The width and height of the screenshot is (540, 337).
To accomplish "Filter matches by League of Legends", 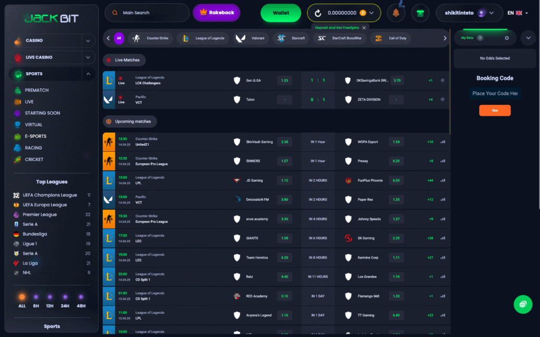I will [203, 38].
